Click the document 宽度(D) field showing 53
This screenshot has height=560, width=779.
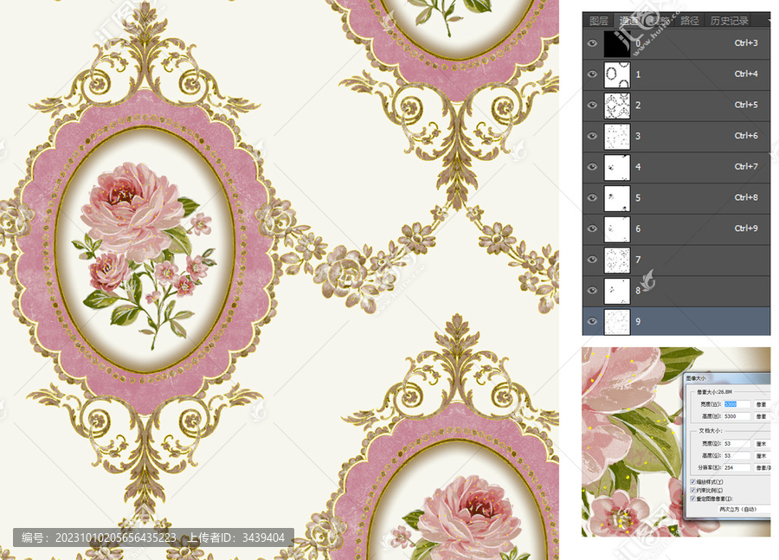click(737, 443)
